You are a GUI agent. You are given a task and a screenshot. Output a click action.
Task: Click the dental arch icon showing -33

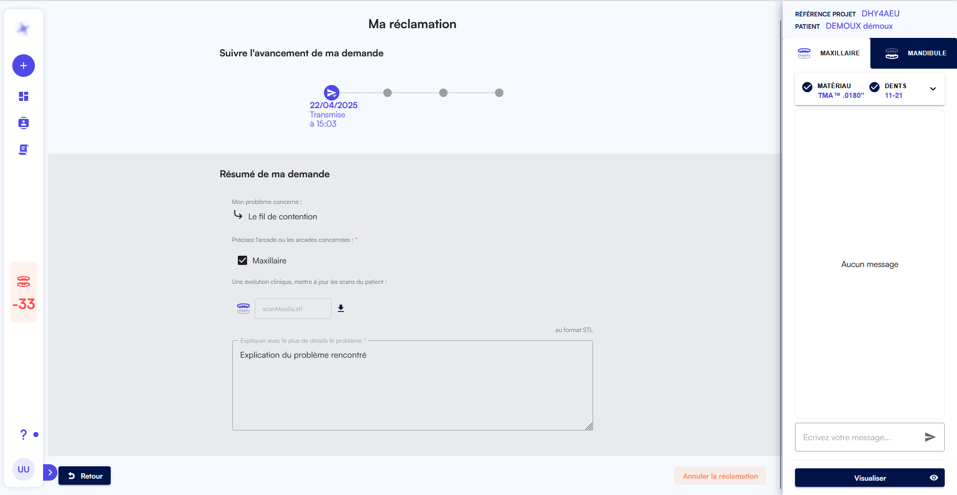23,292
